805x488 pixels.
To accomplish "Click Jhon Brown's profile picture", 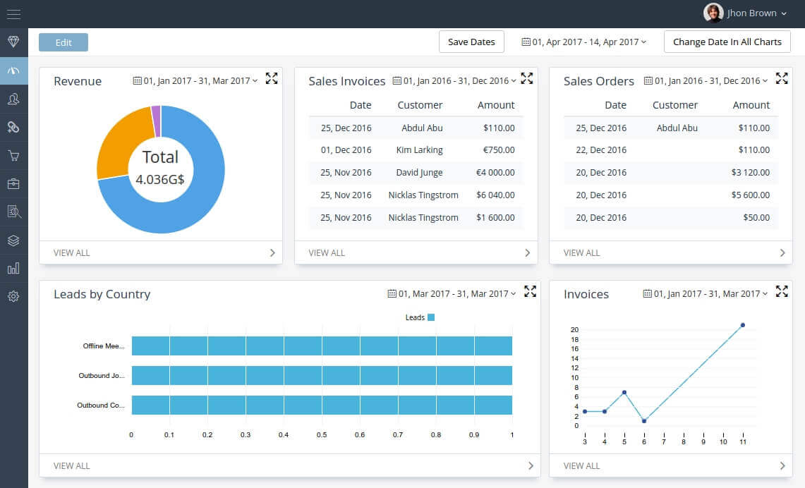I will (713, 13).
